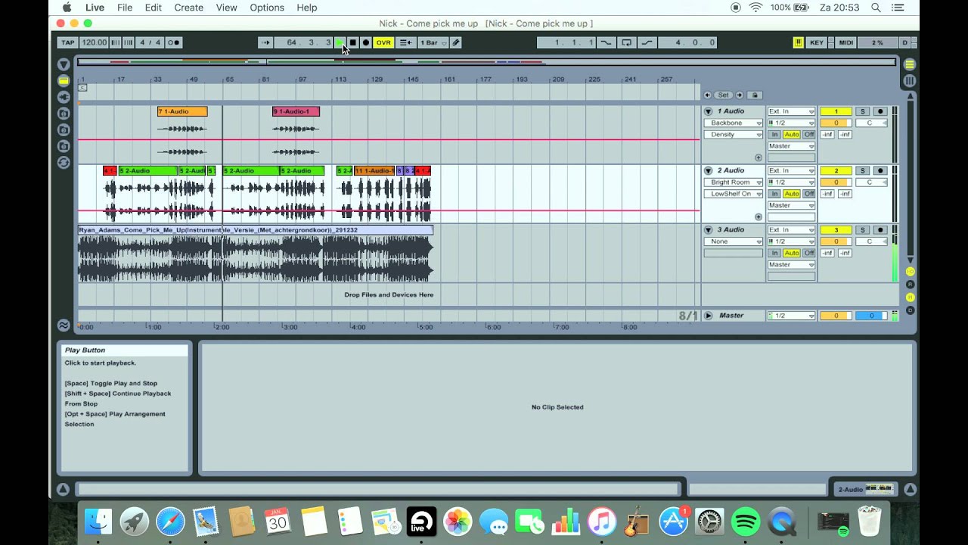Toggle the metronome button
Image resolution: width=968 pixels, height=545 pixels.
[x=174, y=42]
